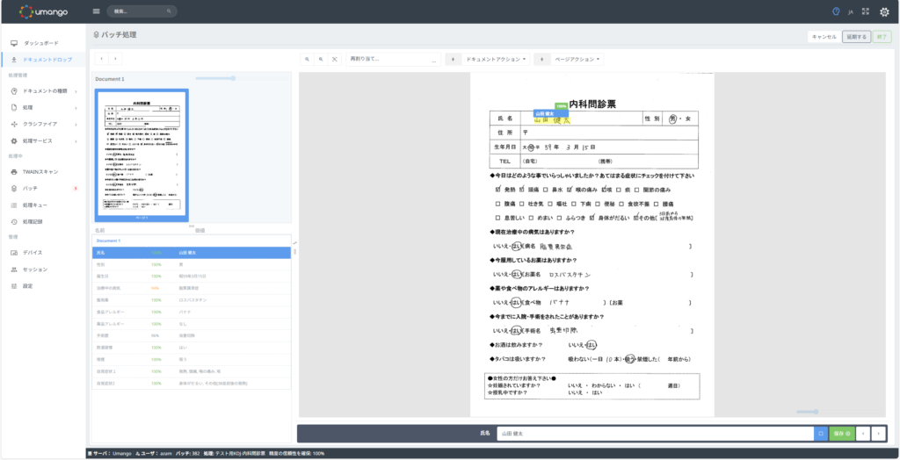Click the blue icon beside 氏名 input
This screenshot has height=460, width=900.
pos(820,433)
